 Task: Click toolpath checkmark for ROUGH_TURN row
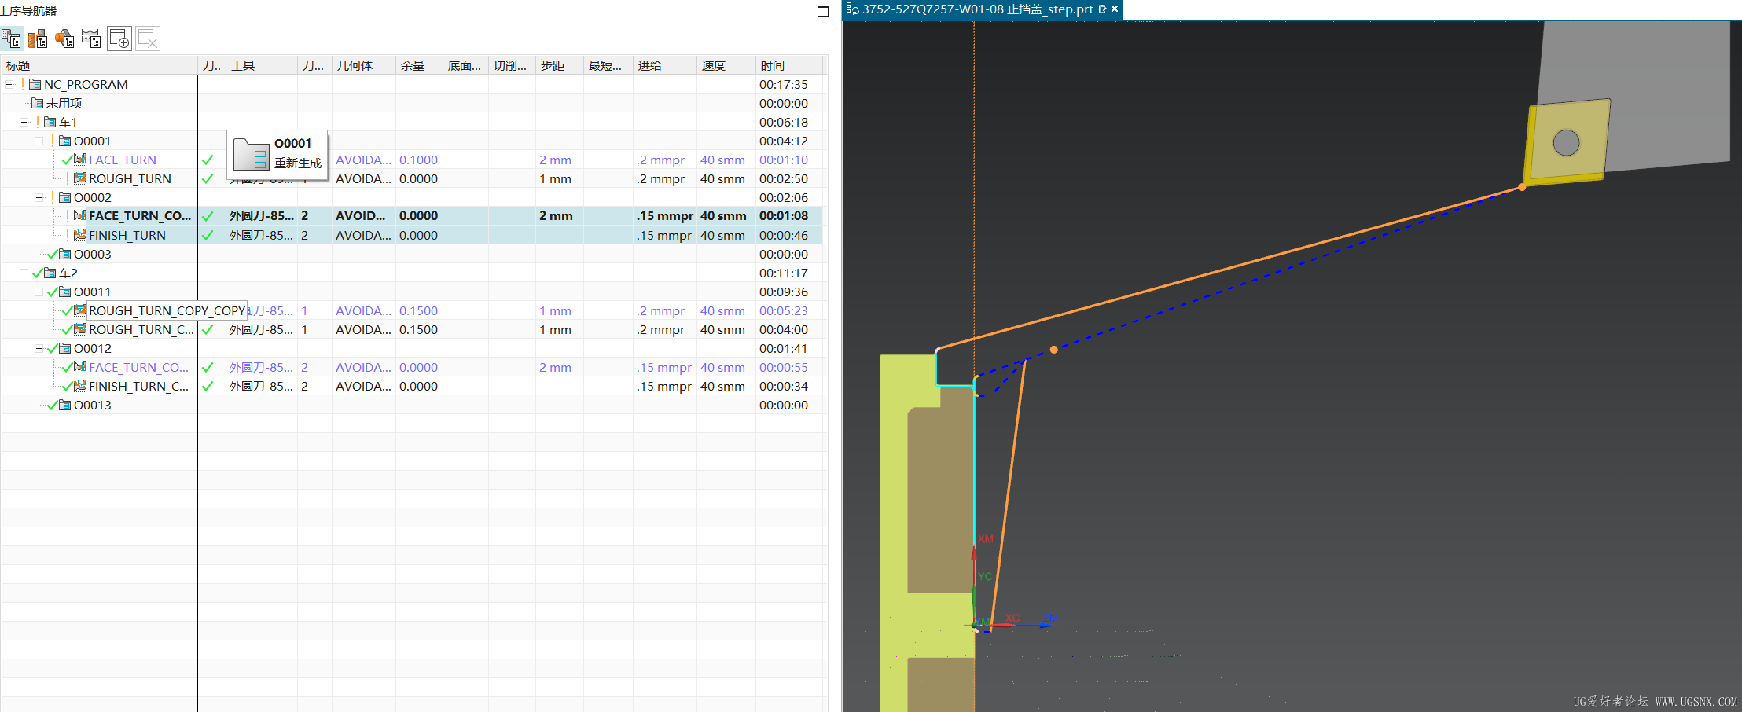208,178
